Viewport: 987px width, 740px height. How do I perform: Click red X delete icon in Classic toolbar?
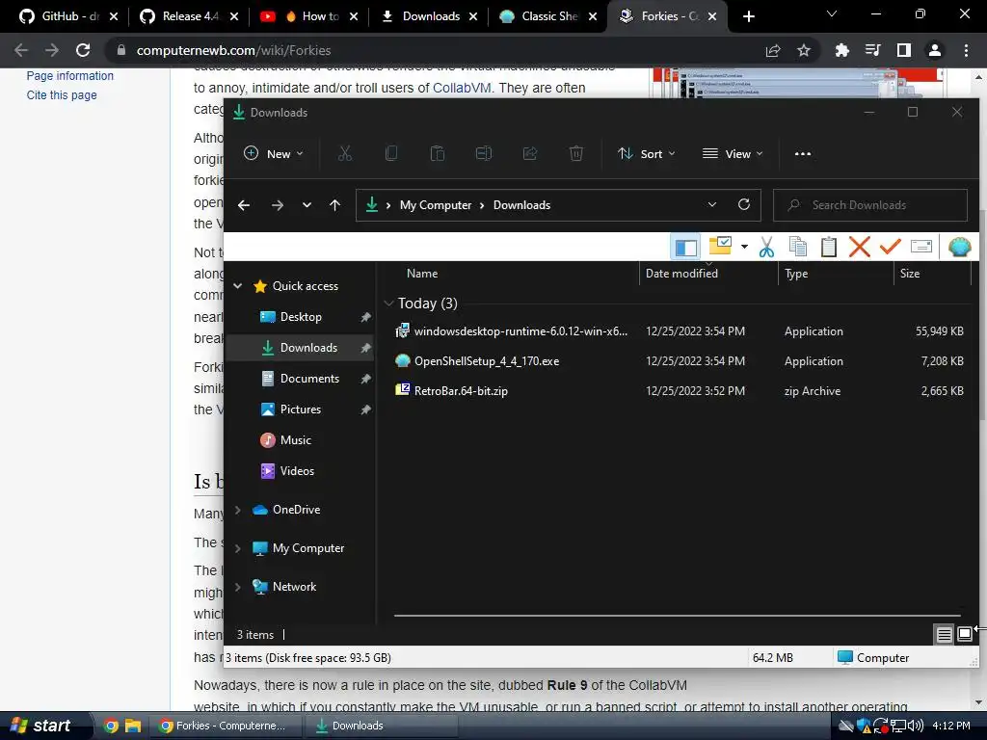click(x=859, y=247)
